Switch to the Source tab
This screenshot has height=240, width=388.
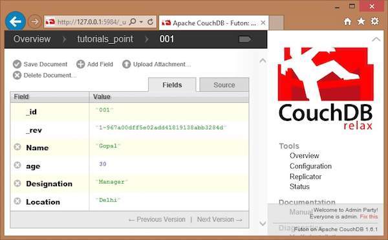click(x=224, y=85)
